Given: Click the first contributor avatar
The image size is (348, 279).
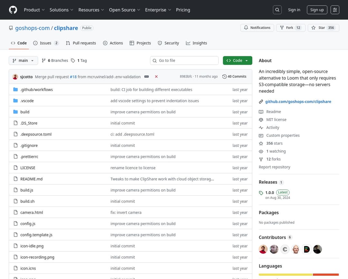Looking at the screenshot, I should click(x=263, y=249).
